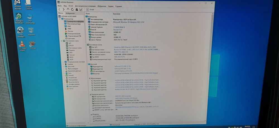
Task: Open the Auslogics BoostSpeed desktop shortcut
Action: tap(19, 18)
